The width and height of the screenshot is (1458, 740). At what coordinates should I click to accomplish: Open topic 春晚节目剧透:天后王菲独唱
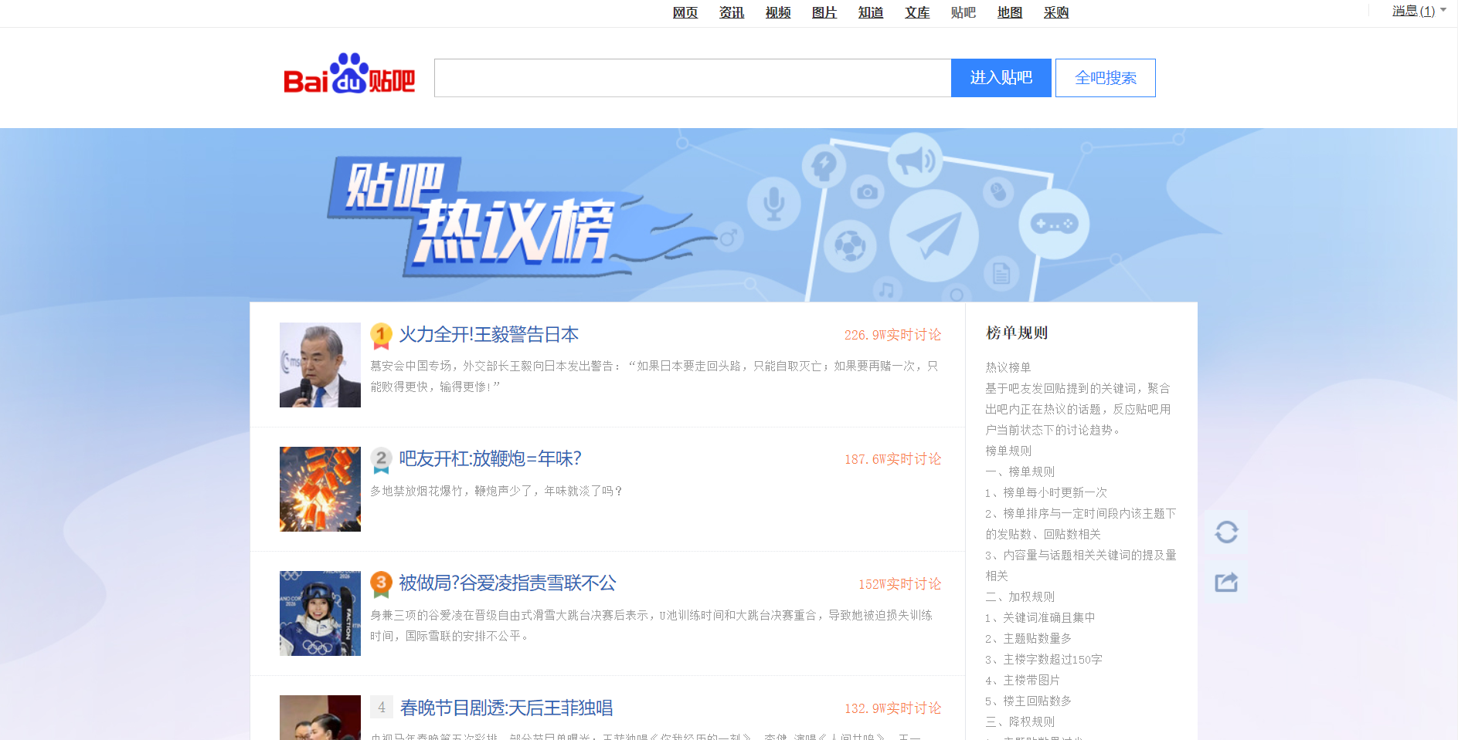pyautogui.click(x=506, y=708)
